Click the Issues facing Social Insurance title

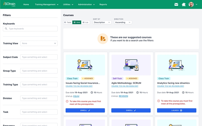(x=83, y=83)
